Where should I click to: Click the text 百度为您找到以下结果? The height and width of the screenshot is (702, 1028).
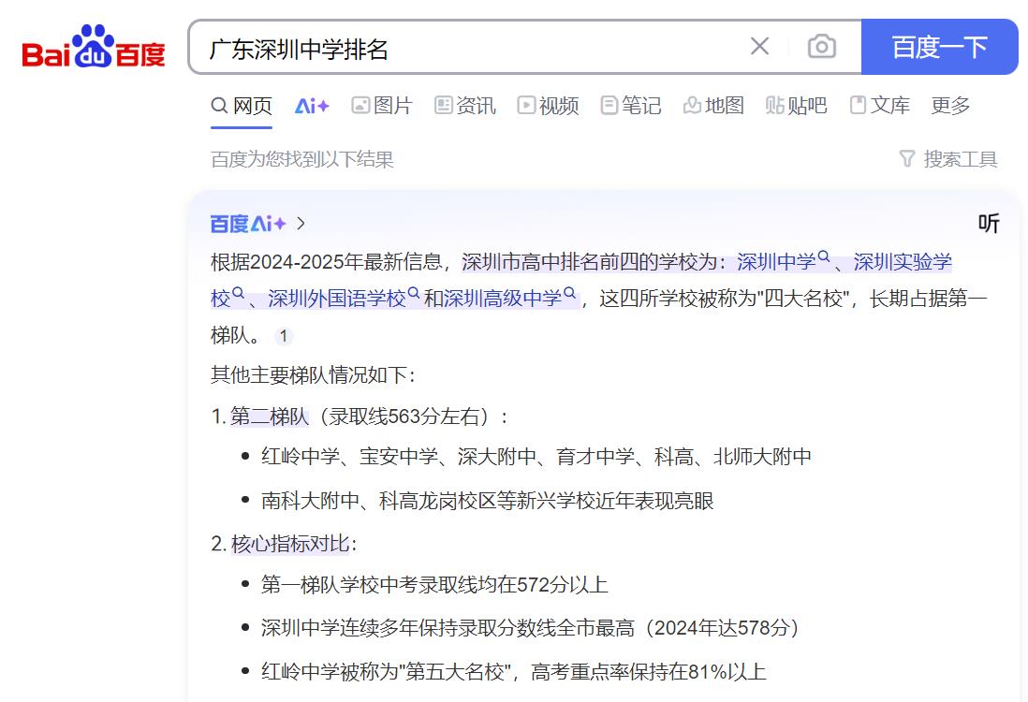[302, 159]
